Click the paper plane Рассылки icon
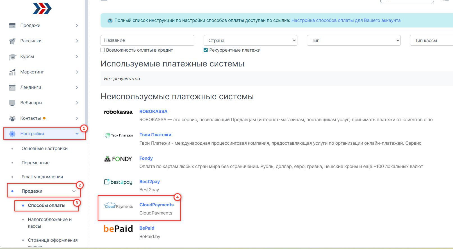Screen dimensions: 453x249 [12, 41]
